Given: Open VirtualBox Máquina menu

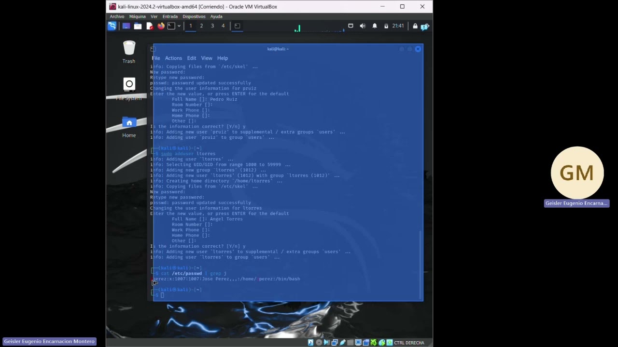Looking at the screenshot, I should pyautogui.click(x=137, y=16).
